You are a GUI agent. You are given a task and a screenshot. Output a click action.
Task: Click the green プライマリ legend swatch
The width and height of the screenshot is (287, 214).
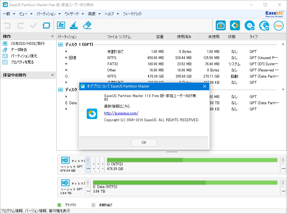pyautogui.click(x=60, y=205)
